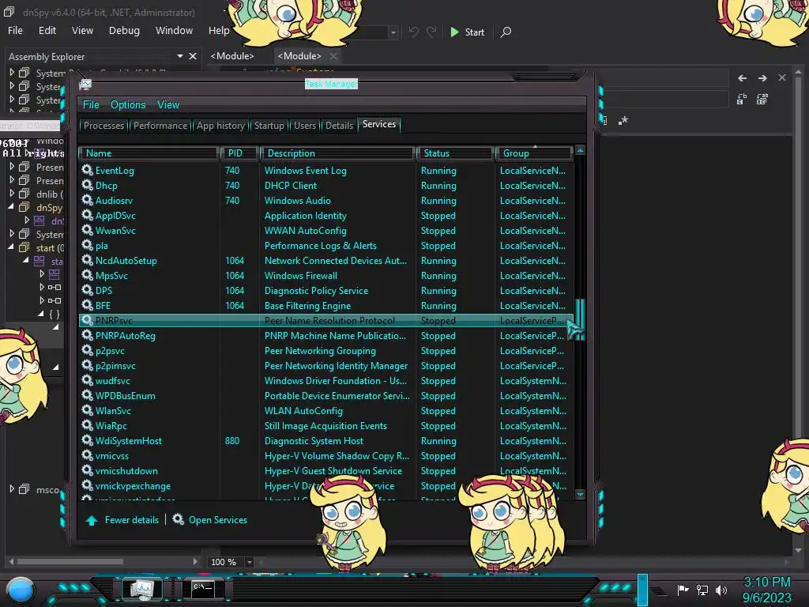Click the WlanSvc service gear icon

[x=87, y=410]
